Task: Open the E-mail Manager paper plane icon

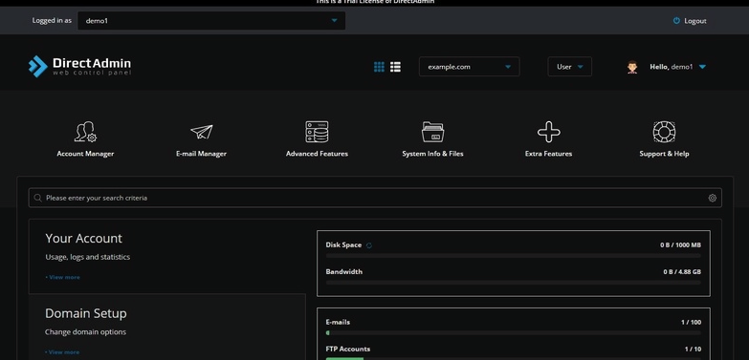Action: click(202, 132)
